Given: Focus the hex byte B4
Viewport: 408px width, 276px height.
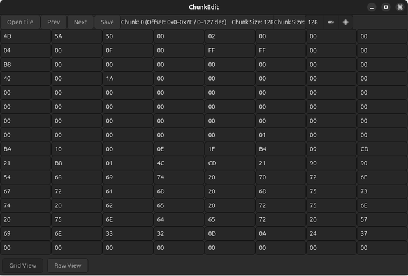Looking at the screenshot, I should [280, 149].
